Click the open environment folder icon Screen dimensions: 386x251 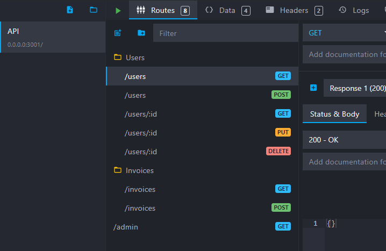coord(94,10)
